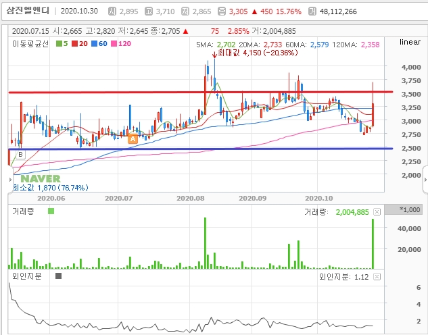Click the 60-day moving average blue swatch

95,44
